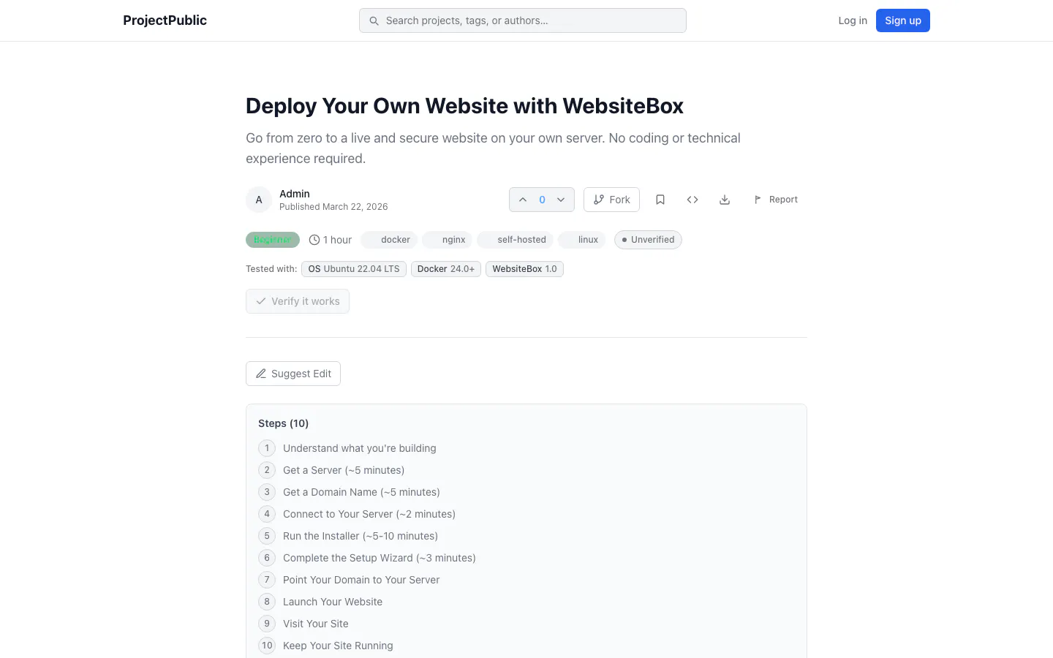Fork this project
This screenshot has width=1053, height=658.
click(x=611, y=200)
